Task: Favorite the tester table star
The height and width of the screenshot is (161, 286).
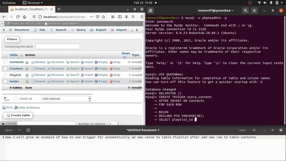Action: (27, 81)
